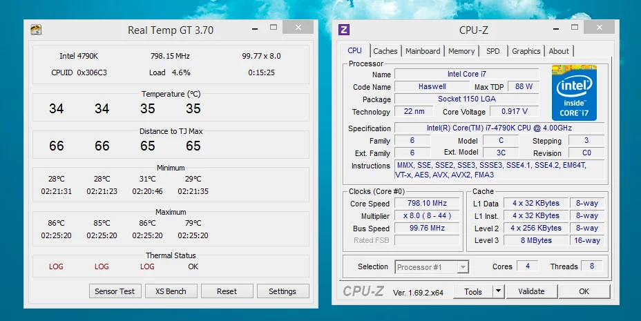Click the Multiplier value x 8.0 (8 - 44)
Viewport: 641px width, 321px height.
click(427, 215)
